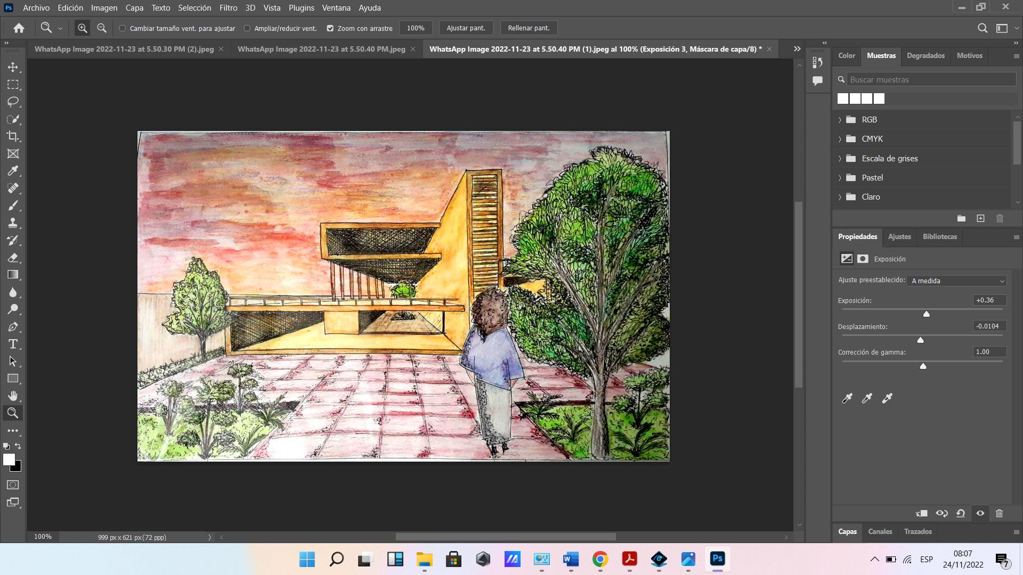Click the Exposición slider handle
Image resolution: width=1023 pixels, height=575 pixels.
point(927,314)
